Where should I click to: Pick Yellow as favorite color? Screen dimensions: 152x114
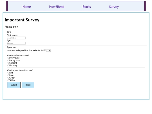[x=8, y=80]
